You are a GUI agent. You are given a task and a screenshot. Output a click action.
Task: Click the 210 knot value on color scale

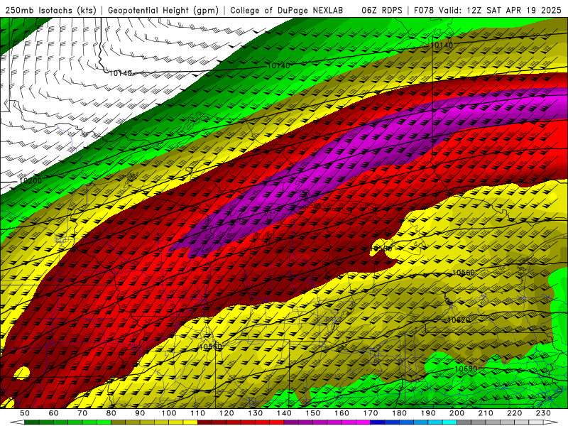(x=486, y=413)
